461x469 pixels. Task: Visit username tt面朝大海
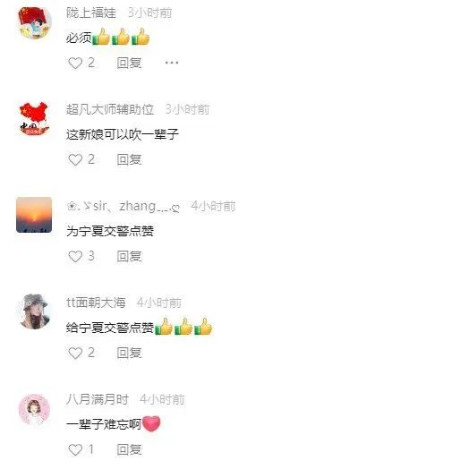tap(96, 303)
